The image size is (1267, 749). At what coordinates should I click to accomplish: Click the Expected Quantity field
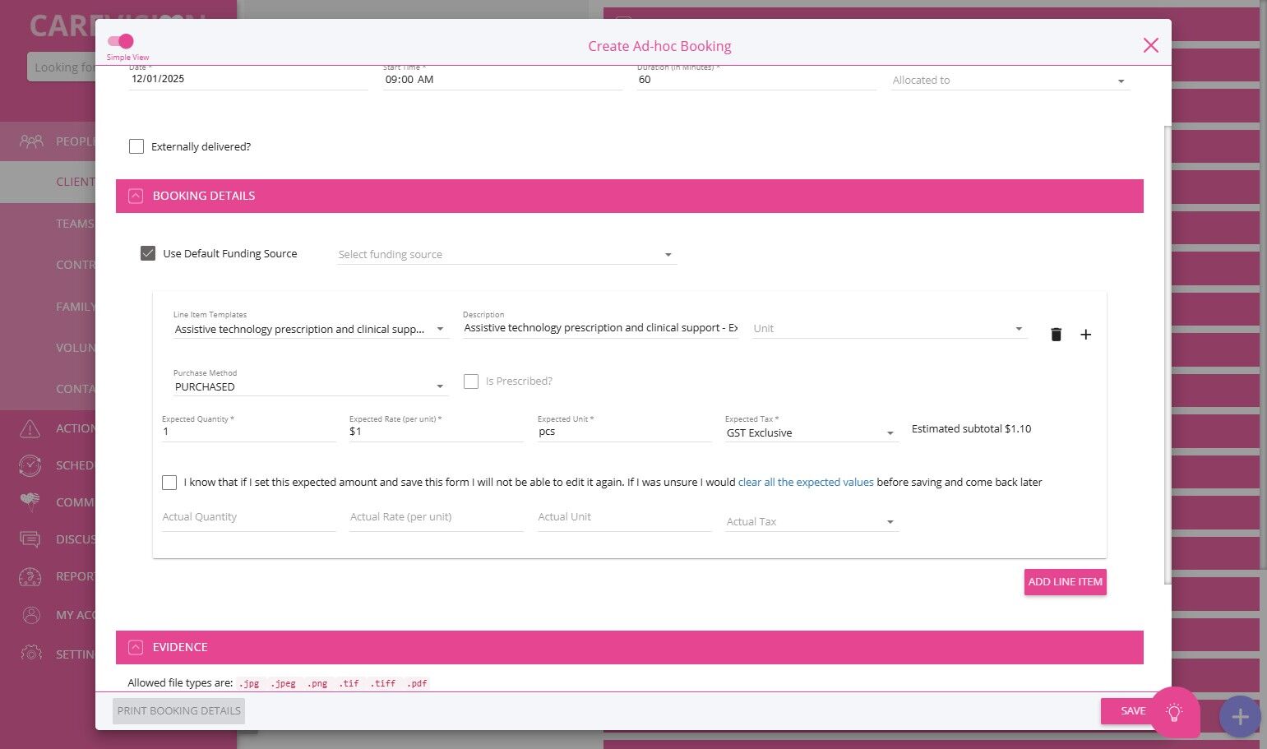[x=249, y=432]
